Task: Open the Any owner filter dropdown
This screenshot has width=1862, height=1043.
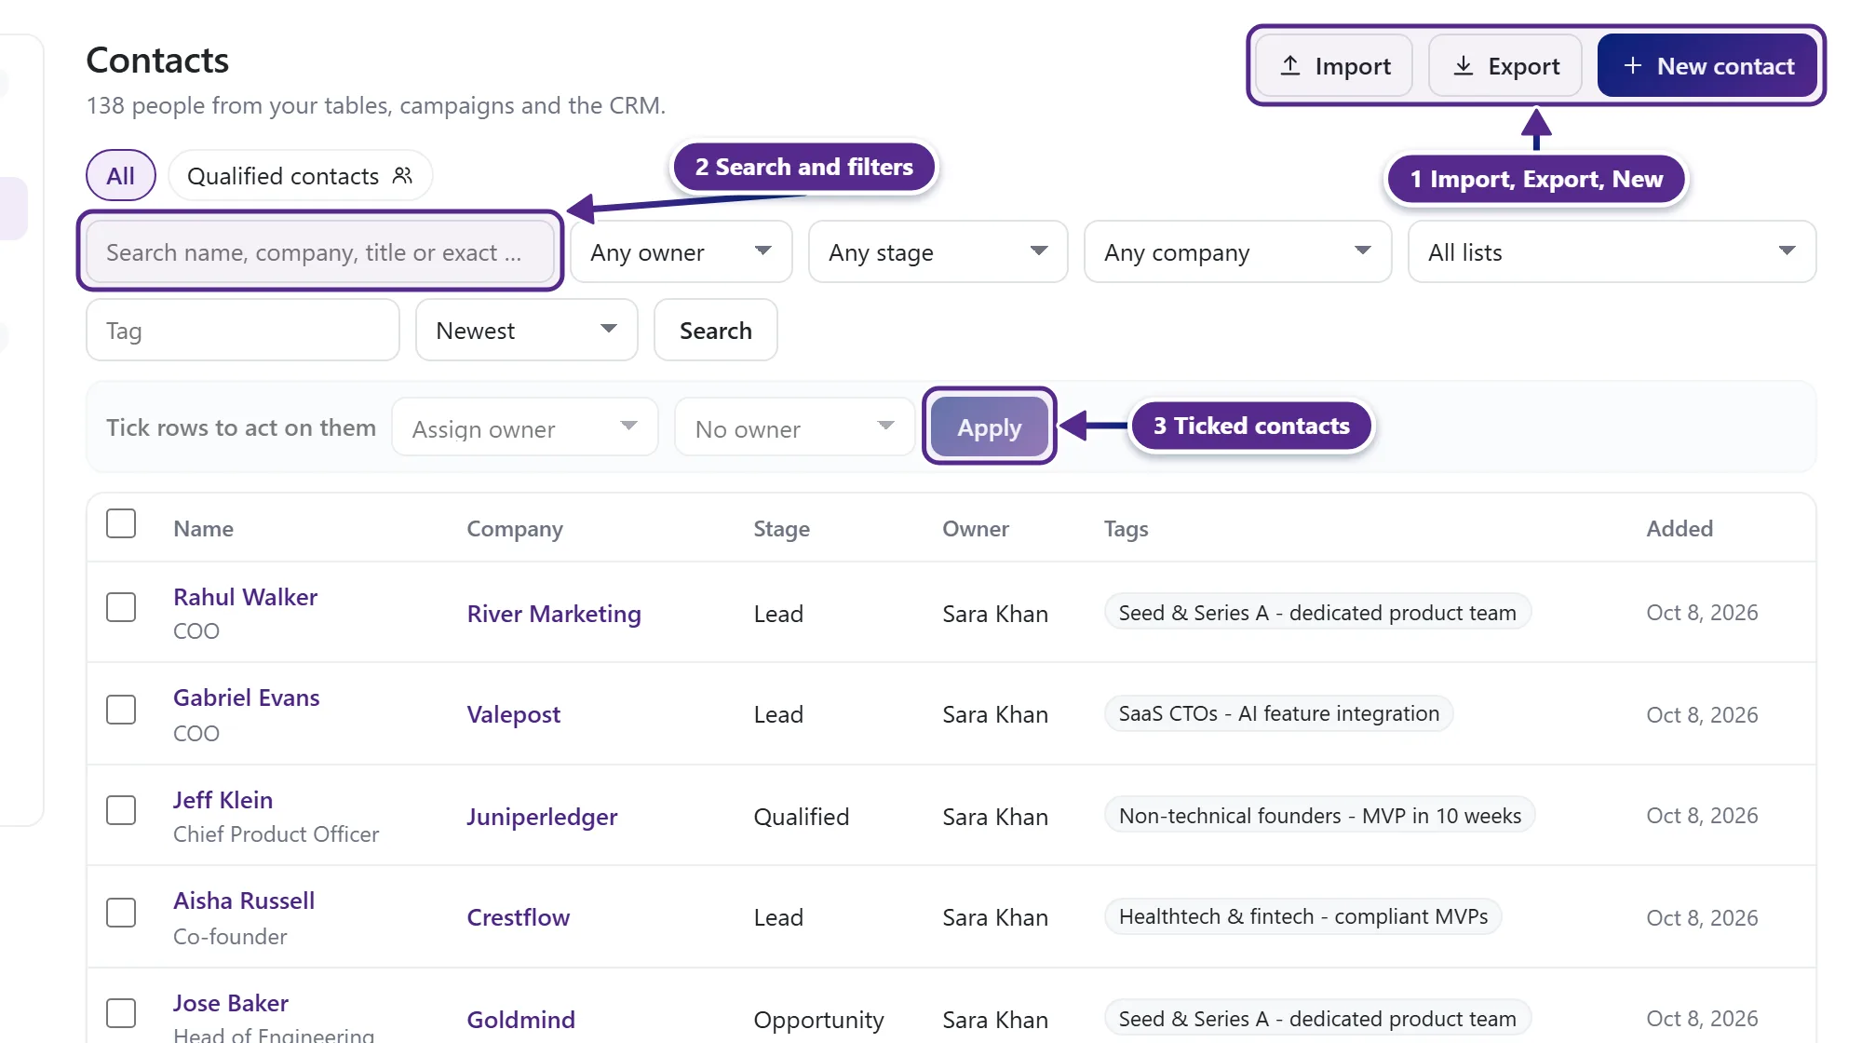Action: click(x=681, y=251)
